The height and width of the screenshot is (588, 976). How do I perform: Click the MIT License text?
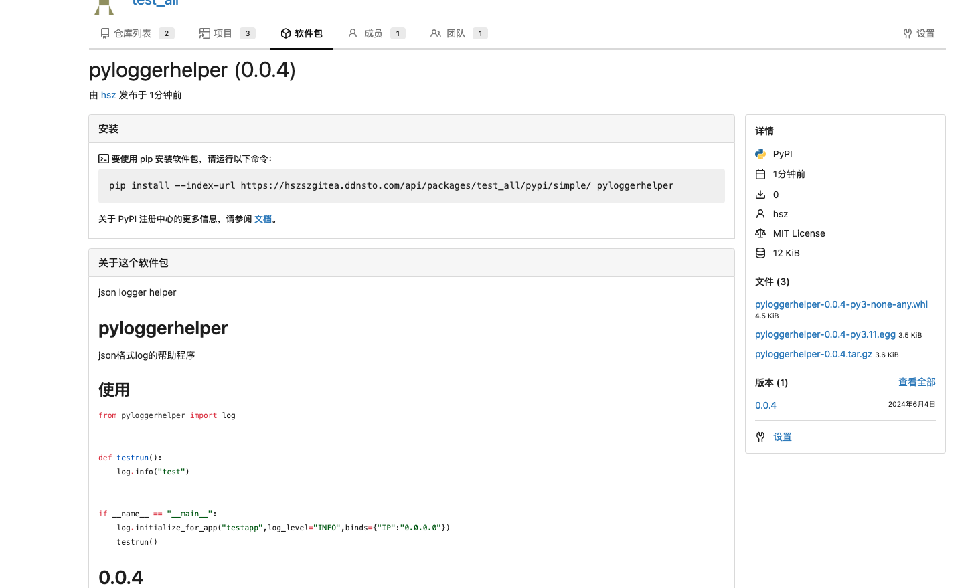(799, 233)
